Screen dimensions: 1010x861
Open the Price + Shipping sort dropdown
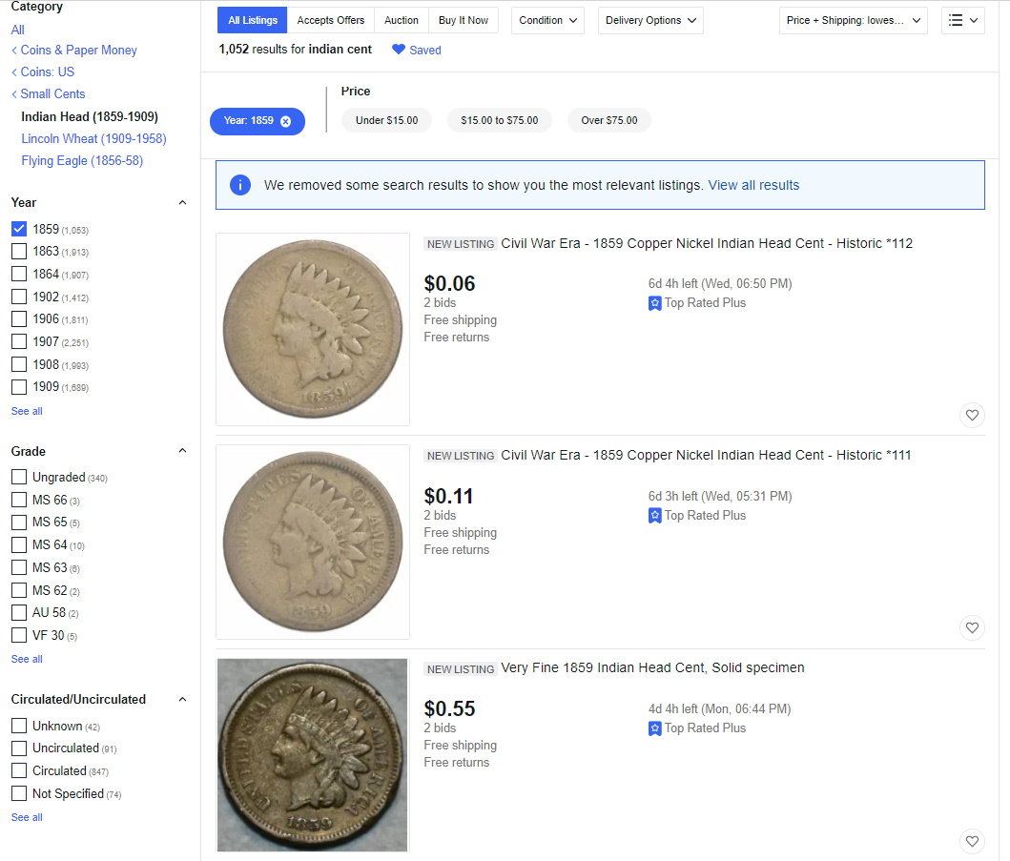pos(853,21)
